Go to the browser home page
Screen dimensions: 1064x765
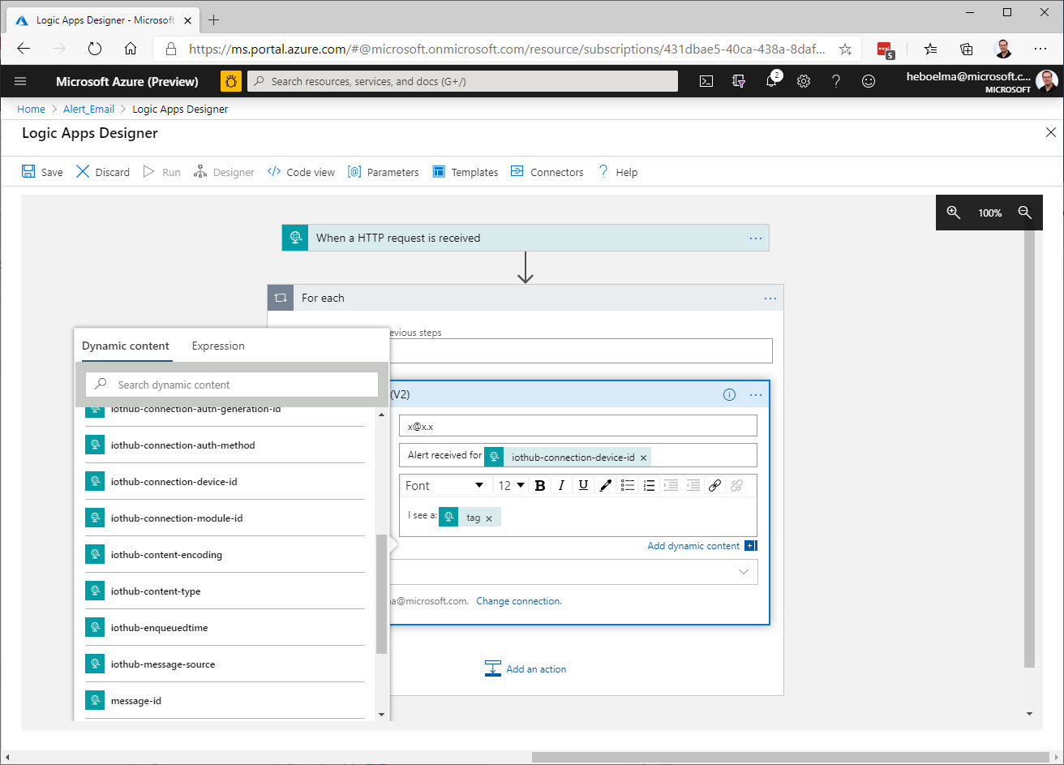point(131,49)
